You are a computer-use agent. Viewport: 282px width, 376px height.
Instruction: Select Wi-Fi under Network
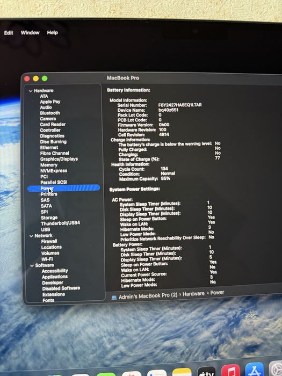pos(47,259)
